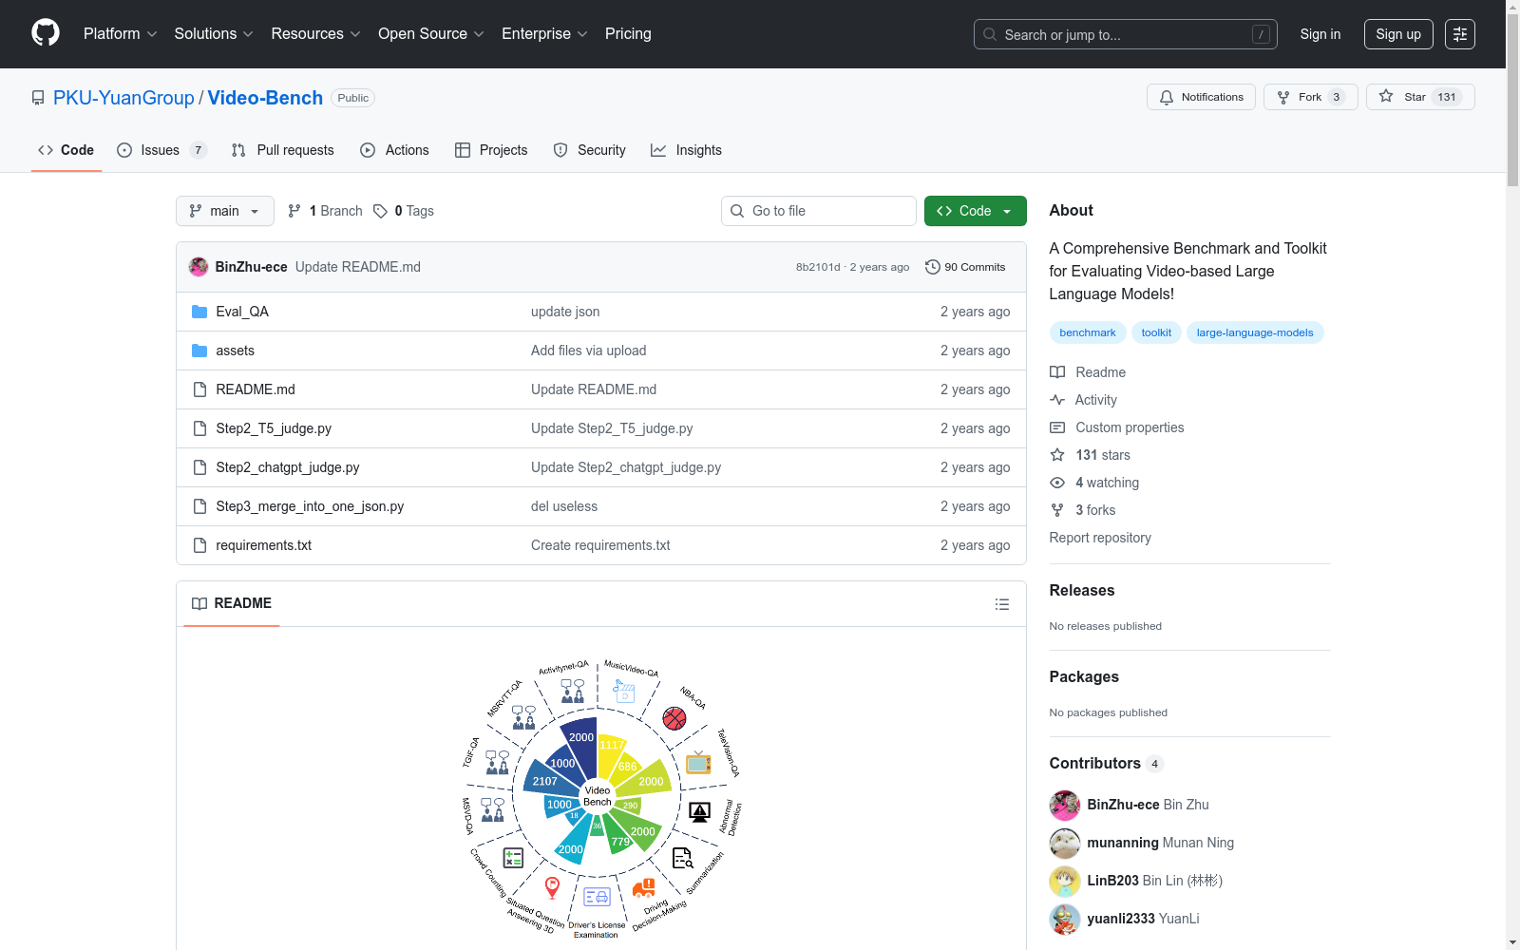
Task: Switch to the Pull requests tab
Action: [x=282, y=150]
